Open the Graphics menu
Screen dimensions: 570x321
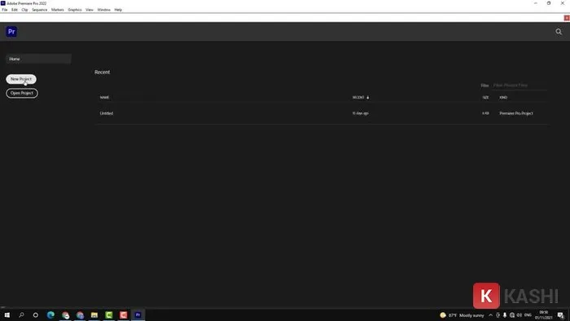pyautogui.click(x=75, y=10)
